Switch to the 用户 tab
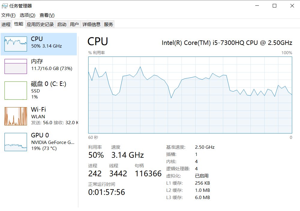Image resolution: width=300 pixels, height=211 pixels. tap(74, 24)
